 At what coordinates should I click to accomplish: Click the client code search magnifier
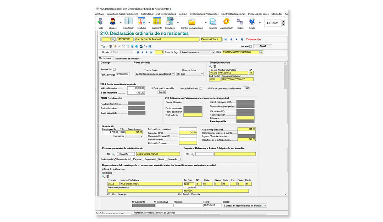(x=113, y=39)
